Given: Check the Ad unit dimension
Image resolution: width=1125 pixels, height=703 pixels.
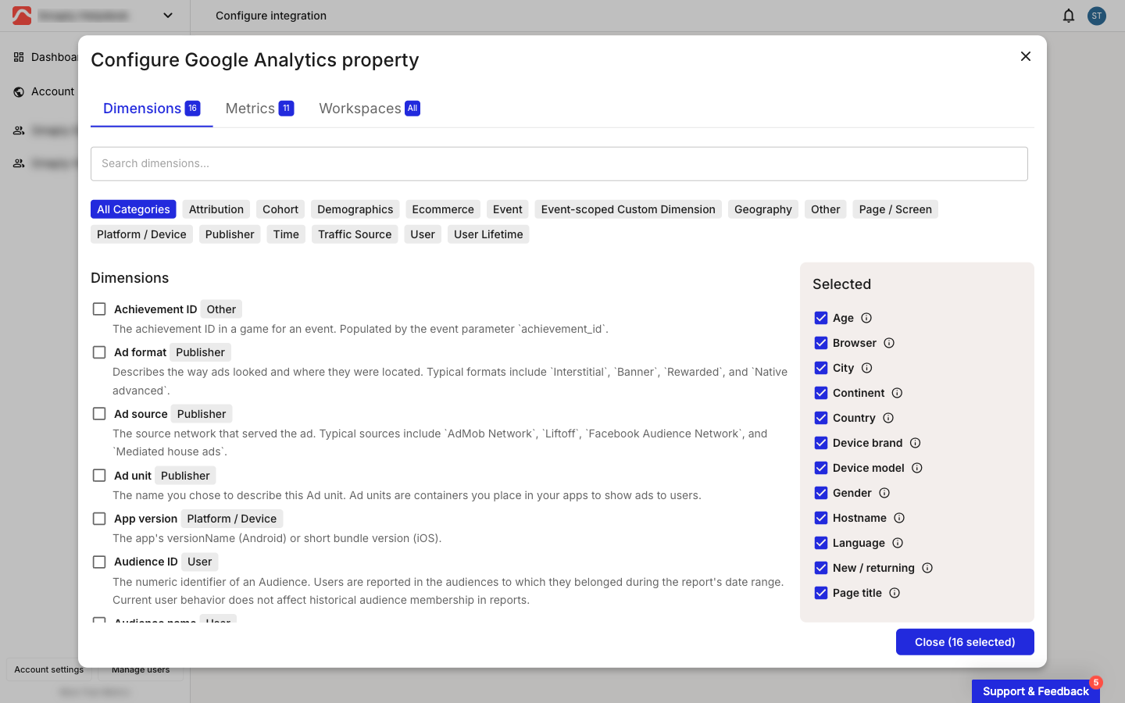Looking at the screenshot, I should click(x=99, y=476).
